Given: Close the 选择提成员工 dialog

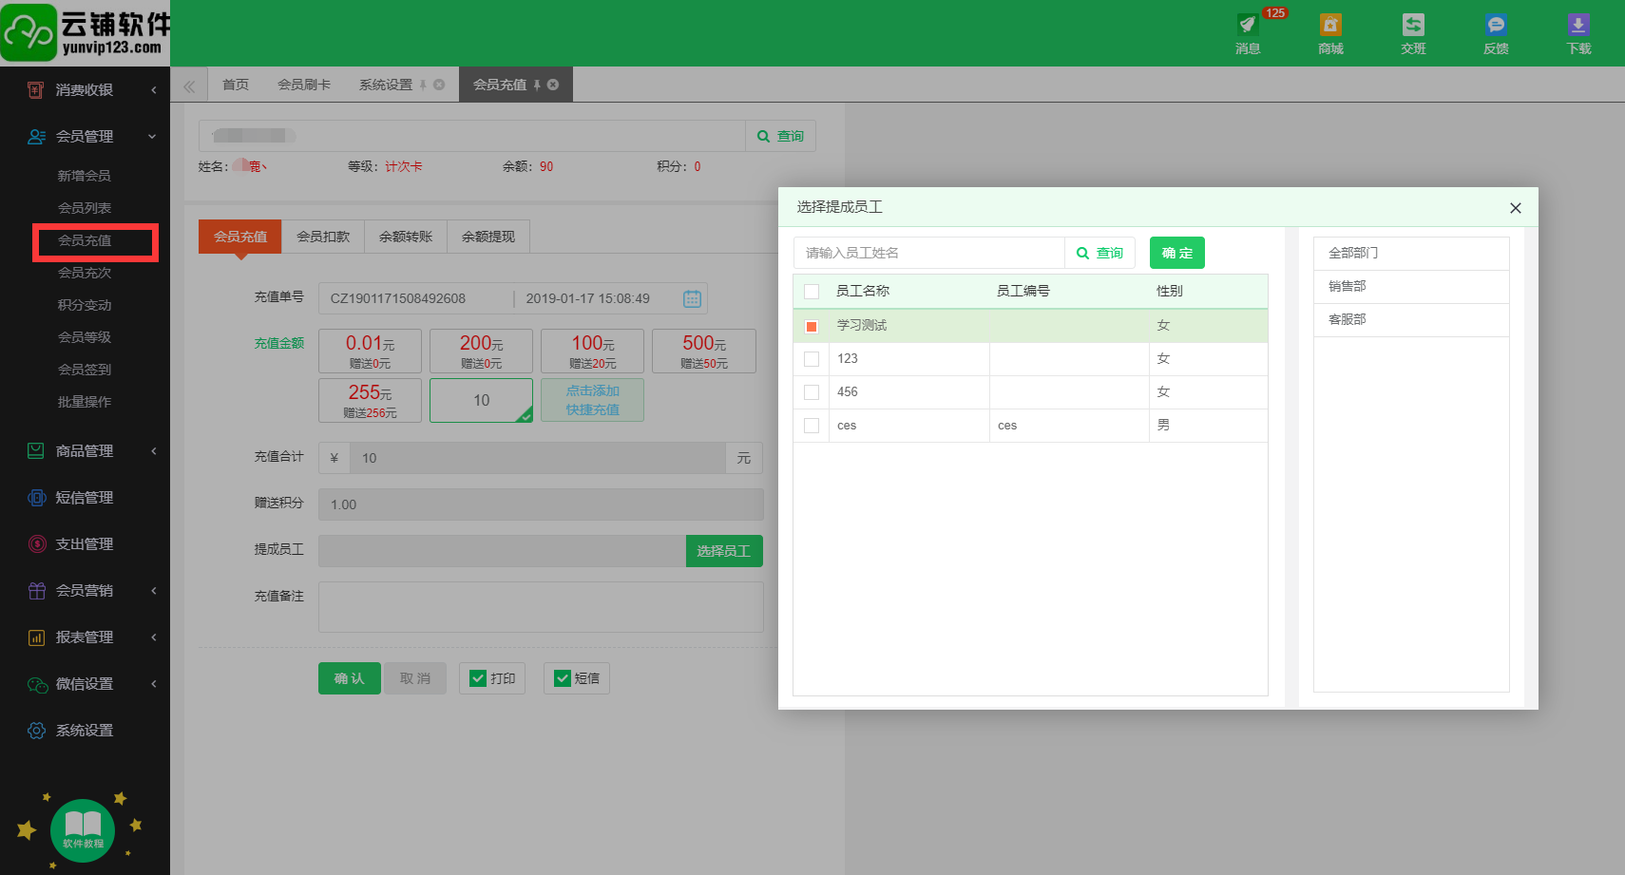Looking at the screenshot, I should click(x=1516, y=208).
